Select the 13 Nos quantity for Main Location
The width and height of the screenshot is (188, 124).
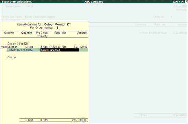point(29,47)
